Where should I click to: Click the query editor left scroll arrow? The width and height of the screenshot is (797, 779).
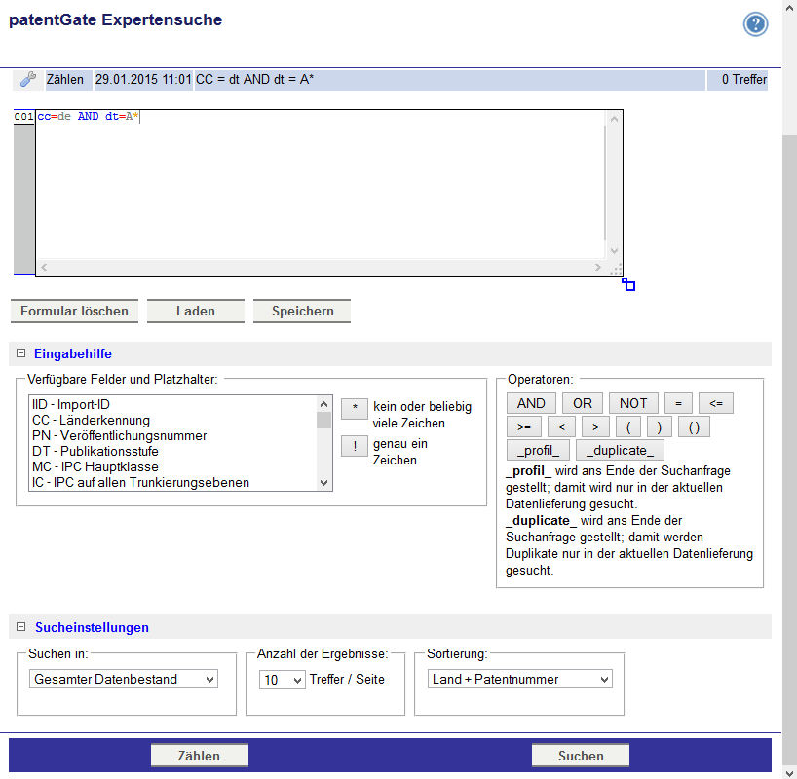44,267
